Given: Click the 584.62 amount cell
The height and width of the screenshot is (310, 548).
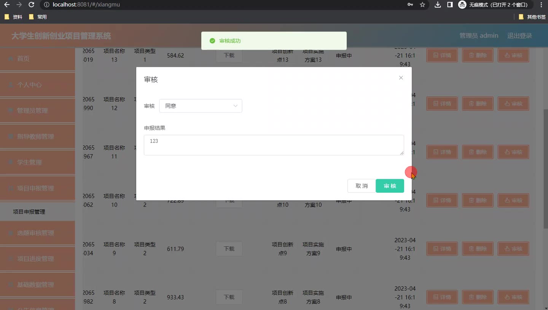Looking at the screenshot, I should pyautogui.click(x=175, y=55).
